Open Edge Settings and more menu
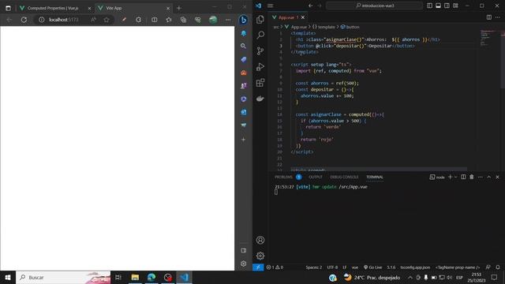This screenshot has height=284, width=505. point(228,20)
